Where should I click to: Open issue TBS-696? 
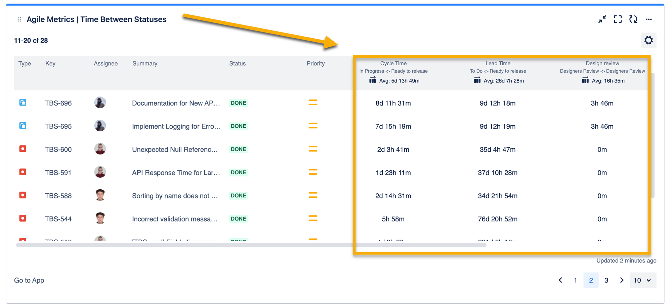click(x=58, y=103)
